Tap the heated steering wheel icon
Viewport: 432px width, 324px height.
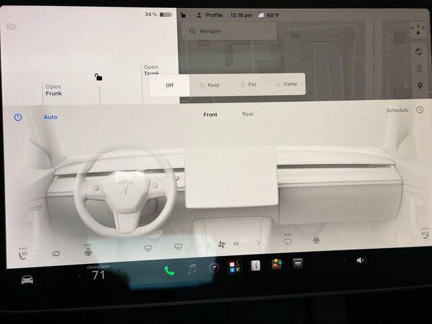(x=88, y=250)
